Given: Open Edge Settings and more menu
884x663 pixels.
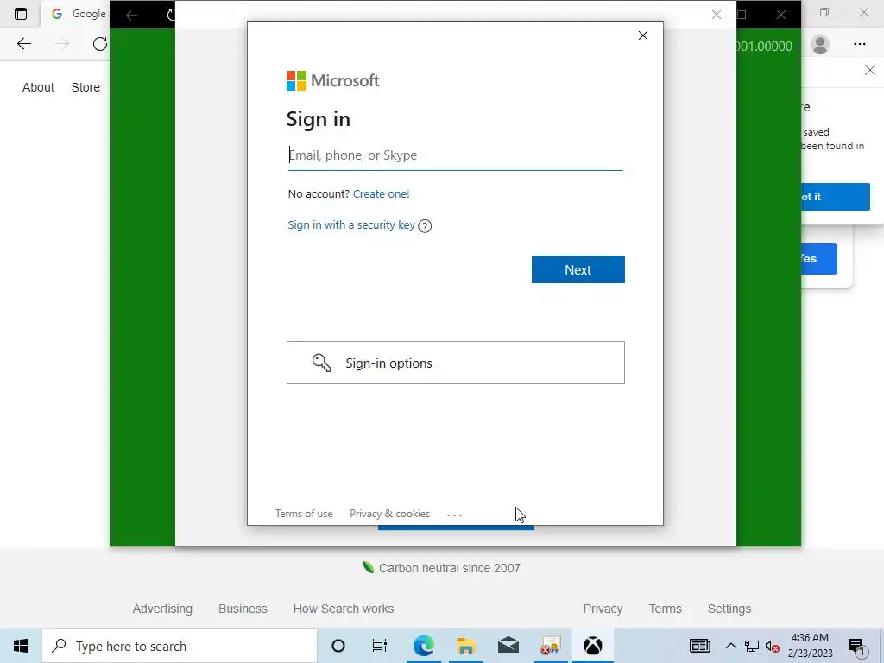Looking at the screenshot, I should click(x=859, y=44).
